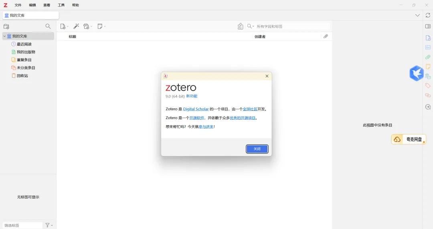This screenshot has height=229, width=433.
Task: Click the new note icon
Action: coord(100,26)
